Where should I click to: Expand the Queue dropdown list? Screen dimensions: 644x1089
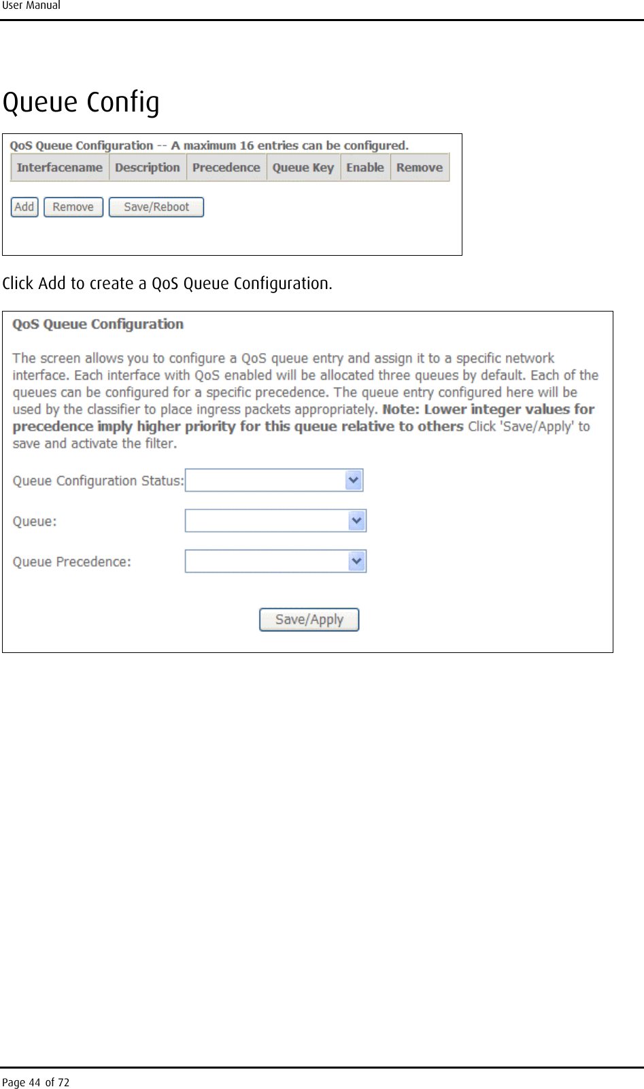tap(275, 522)
